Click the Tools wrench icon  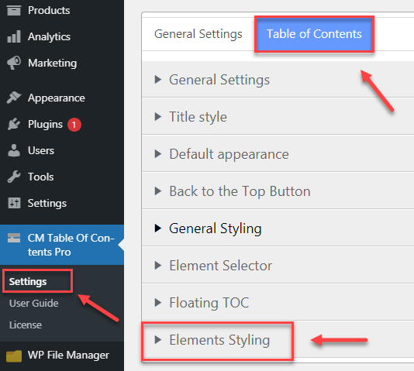14,177
